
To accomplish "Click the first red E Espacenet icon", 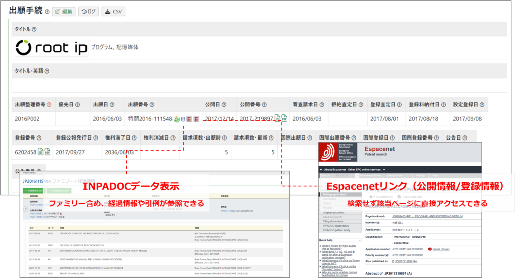I will [189, 119].
